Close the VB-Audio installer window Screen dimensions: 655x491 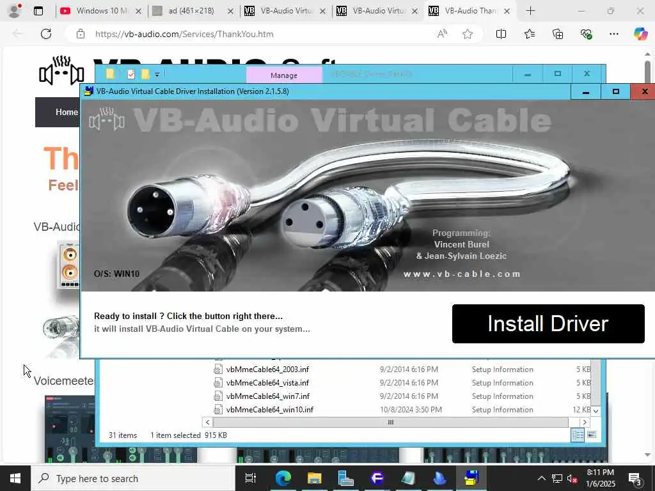[x=645, y=92]
